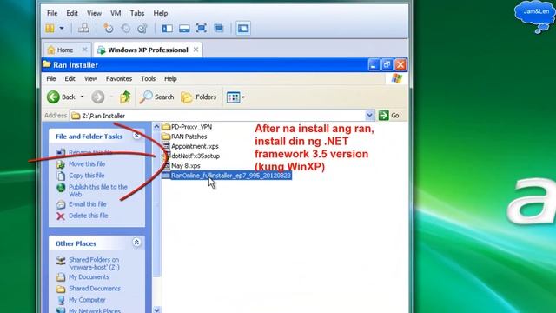
Task: Click Move this file link
Action: [x=87, y=164]
